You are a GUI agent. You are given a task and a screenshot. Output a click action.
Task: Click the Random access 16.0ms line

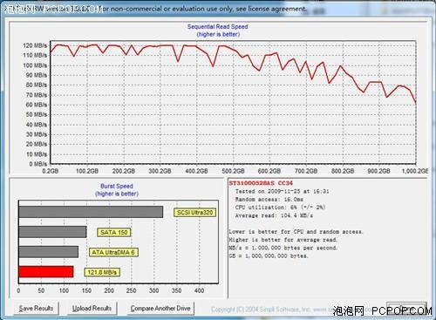[269, 200]
